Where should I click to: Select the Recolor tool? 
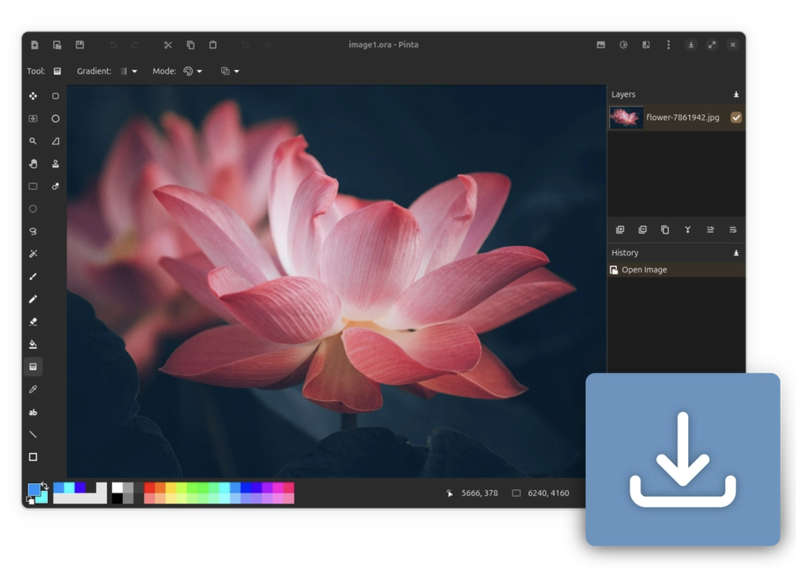click(55, 186)
